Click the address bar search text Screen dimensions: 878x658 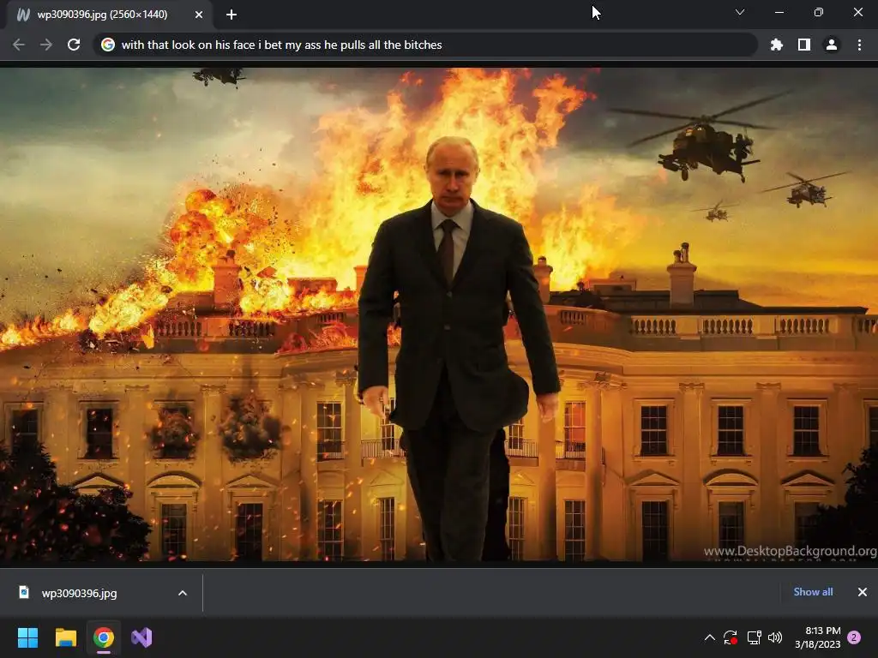point(281,45)
